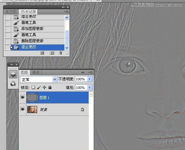Screen dimensions: 185x150
Task: Click the 背景 layer lock icon
Action: tap(82, 109)
